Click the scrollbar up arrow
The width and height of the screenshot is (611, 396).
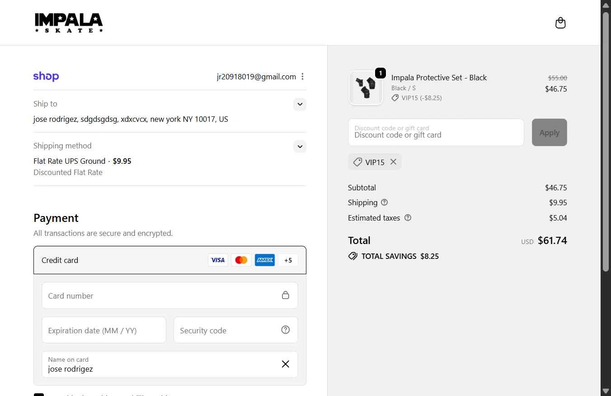point(606,5)
